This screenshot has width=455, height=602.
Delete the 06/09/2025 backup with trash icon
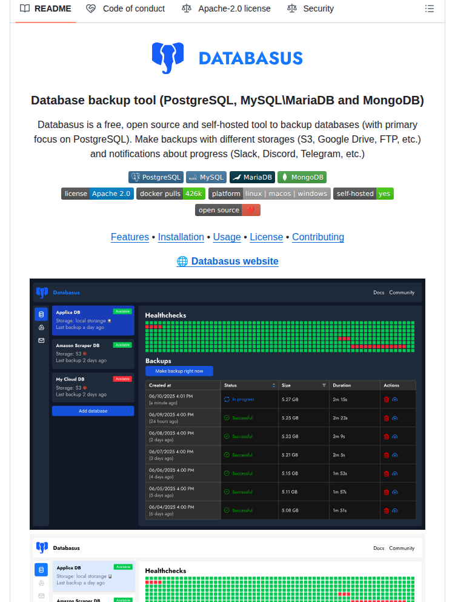coord(387,418)
